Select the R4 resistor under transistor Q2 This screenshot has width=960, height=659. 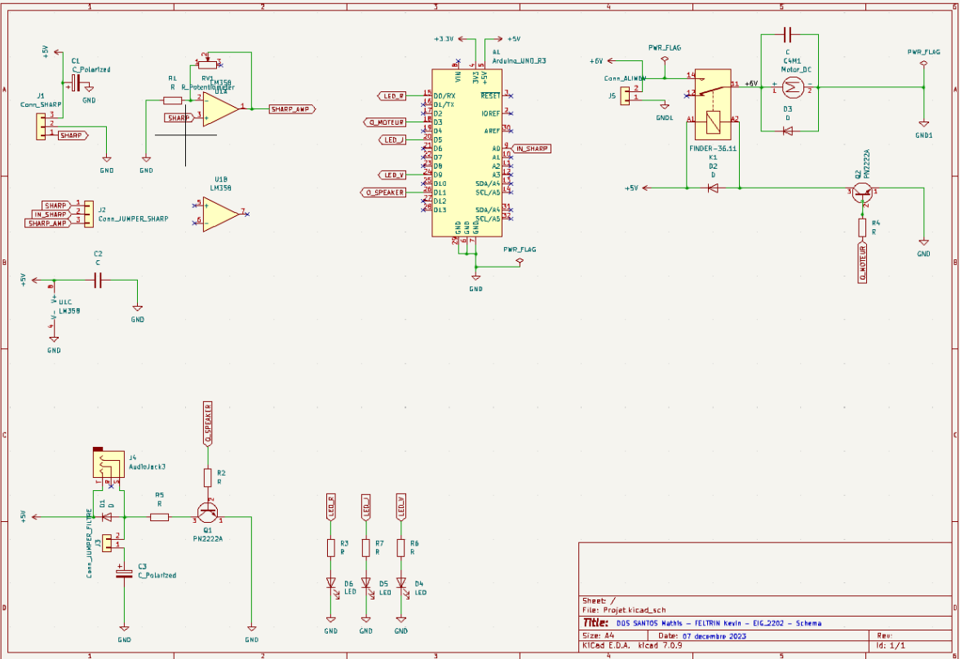[861, 227]
